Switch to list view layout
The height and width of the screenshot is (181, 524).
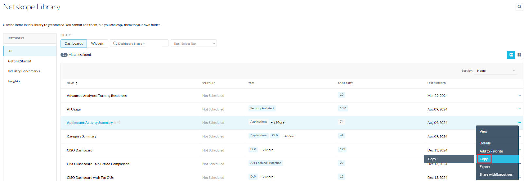(x=511, y=55)
